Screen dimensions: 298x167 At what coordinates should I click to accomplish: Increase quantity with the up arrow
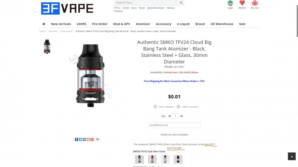point(182,116)
